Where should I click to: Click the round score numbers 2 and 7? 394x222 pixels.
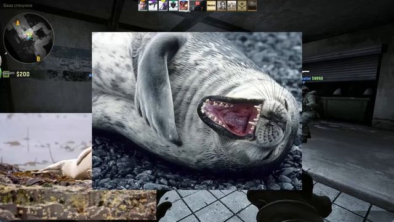pos(198,9)
